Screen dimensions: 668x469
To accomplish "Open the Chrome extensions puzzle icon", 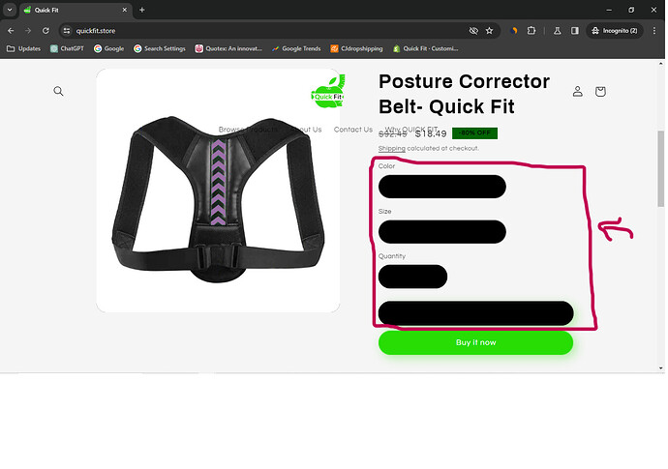I will coord(531,31).
